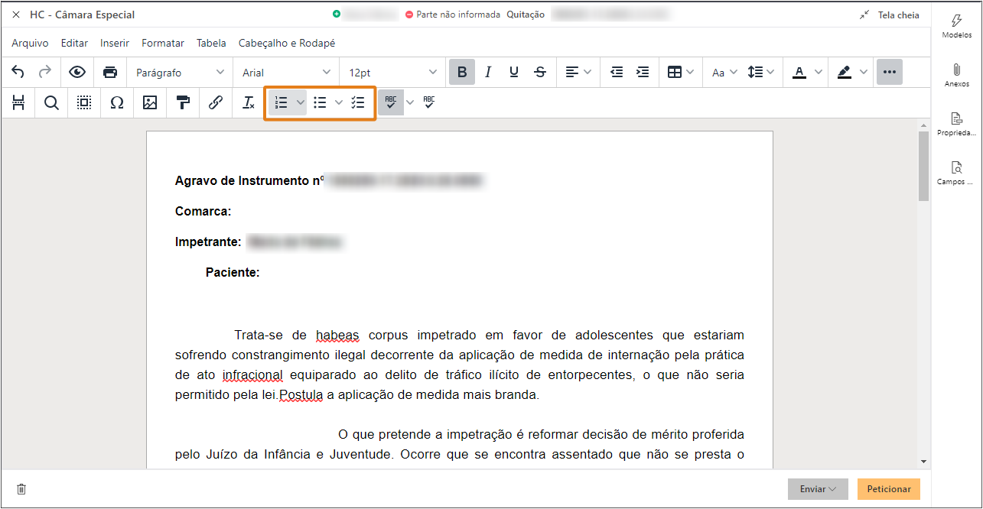Insert a hyperlink
Screen dimensions: 983x509
(215, 102)
